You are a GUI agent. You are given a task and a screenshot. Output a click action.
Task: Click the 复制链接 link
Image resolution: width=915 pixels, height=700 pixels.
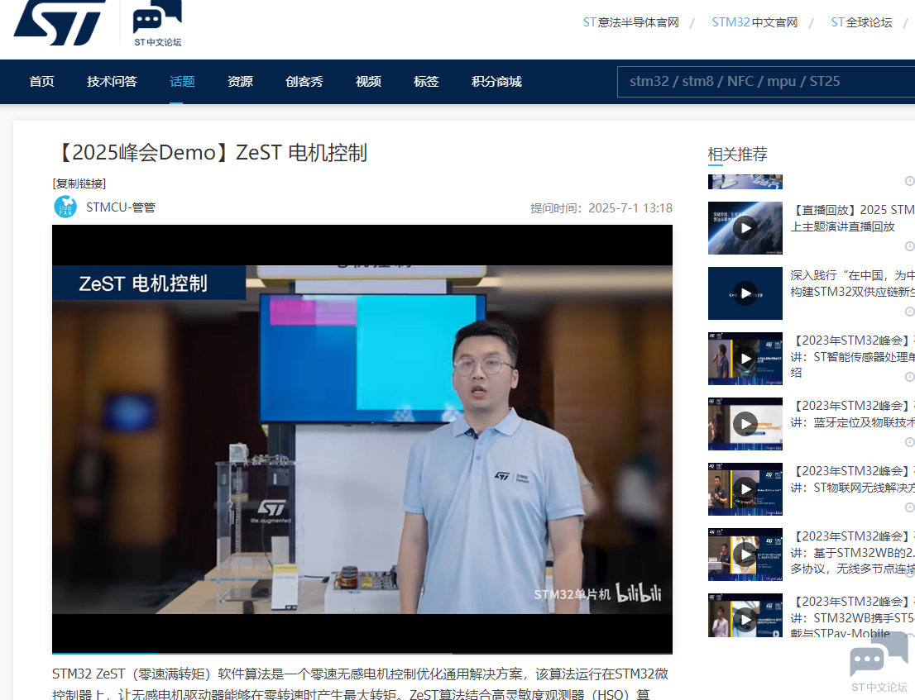[x=79, y=183]
